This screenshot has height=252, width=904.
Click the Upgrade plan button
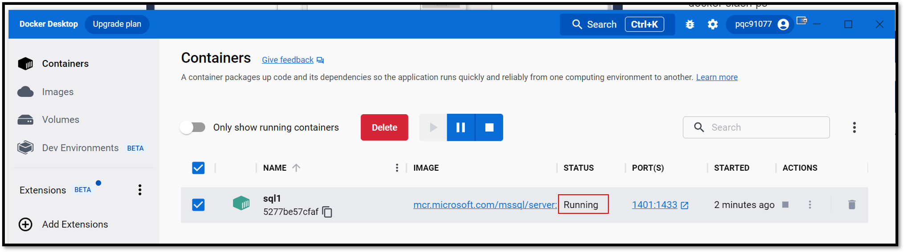pos(117,24)
